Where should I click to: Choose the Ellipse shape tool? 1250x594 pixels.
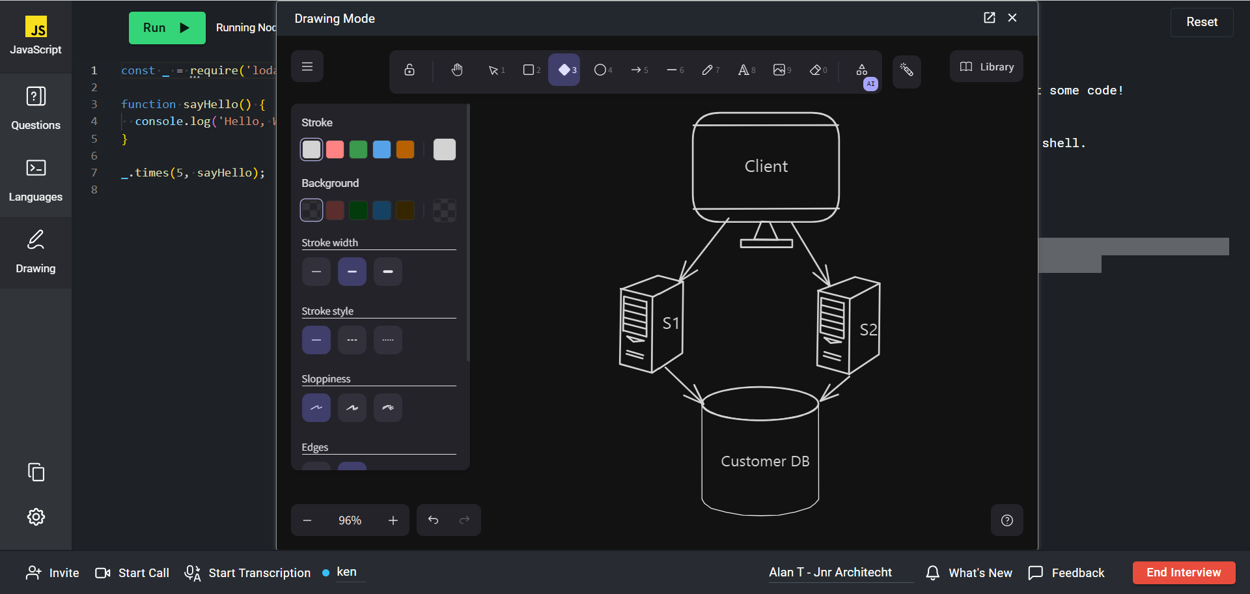pyautogui.click(x=600, y=70)
